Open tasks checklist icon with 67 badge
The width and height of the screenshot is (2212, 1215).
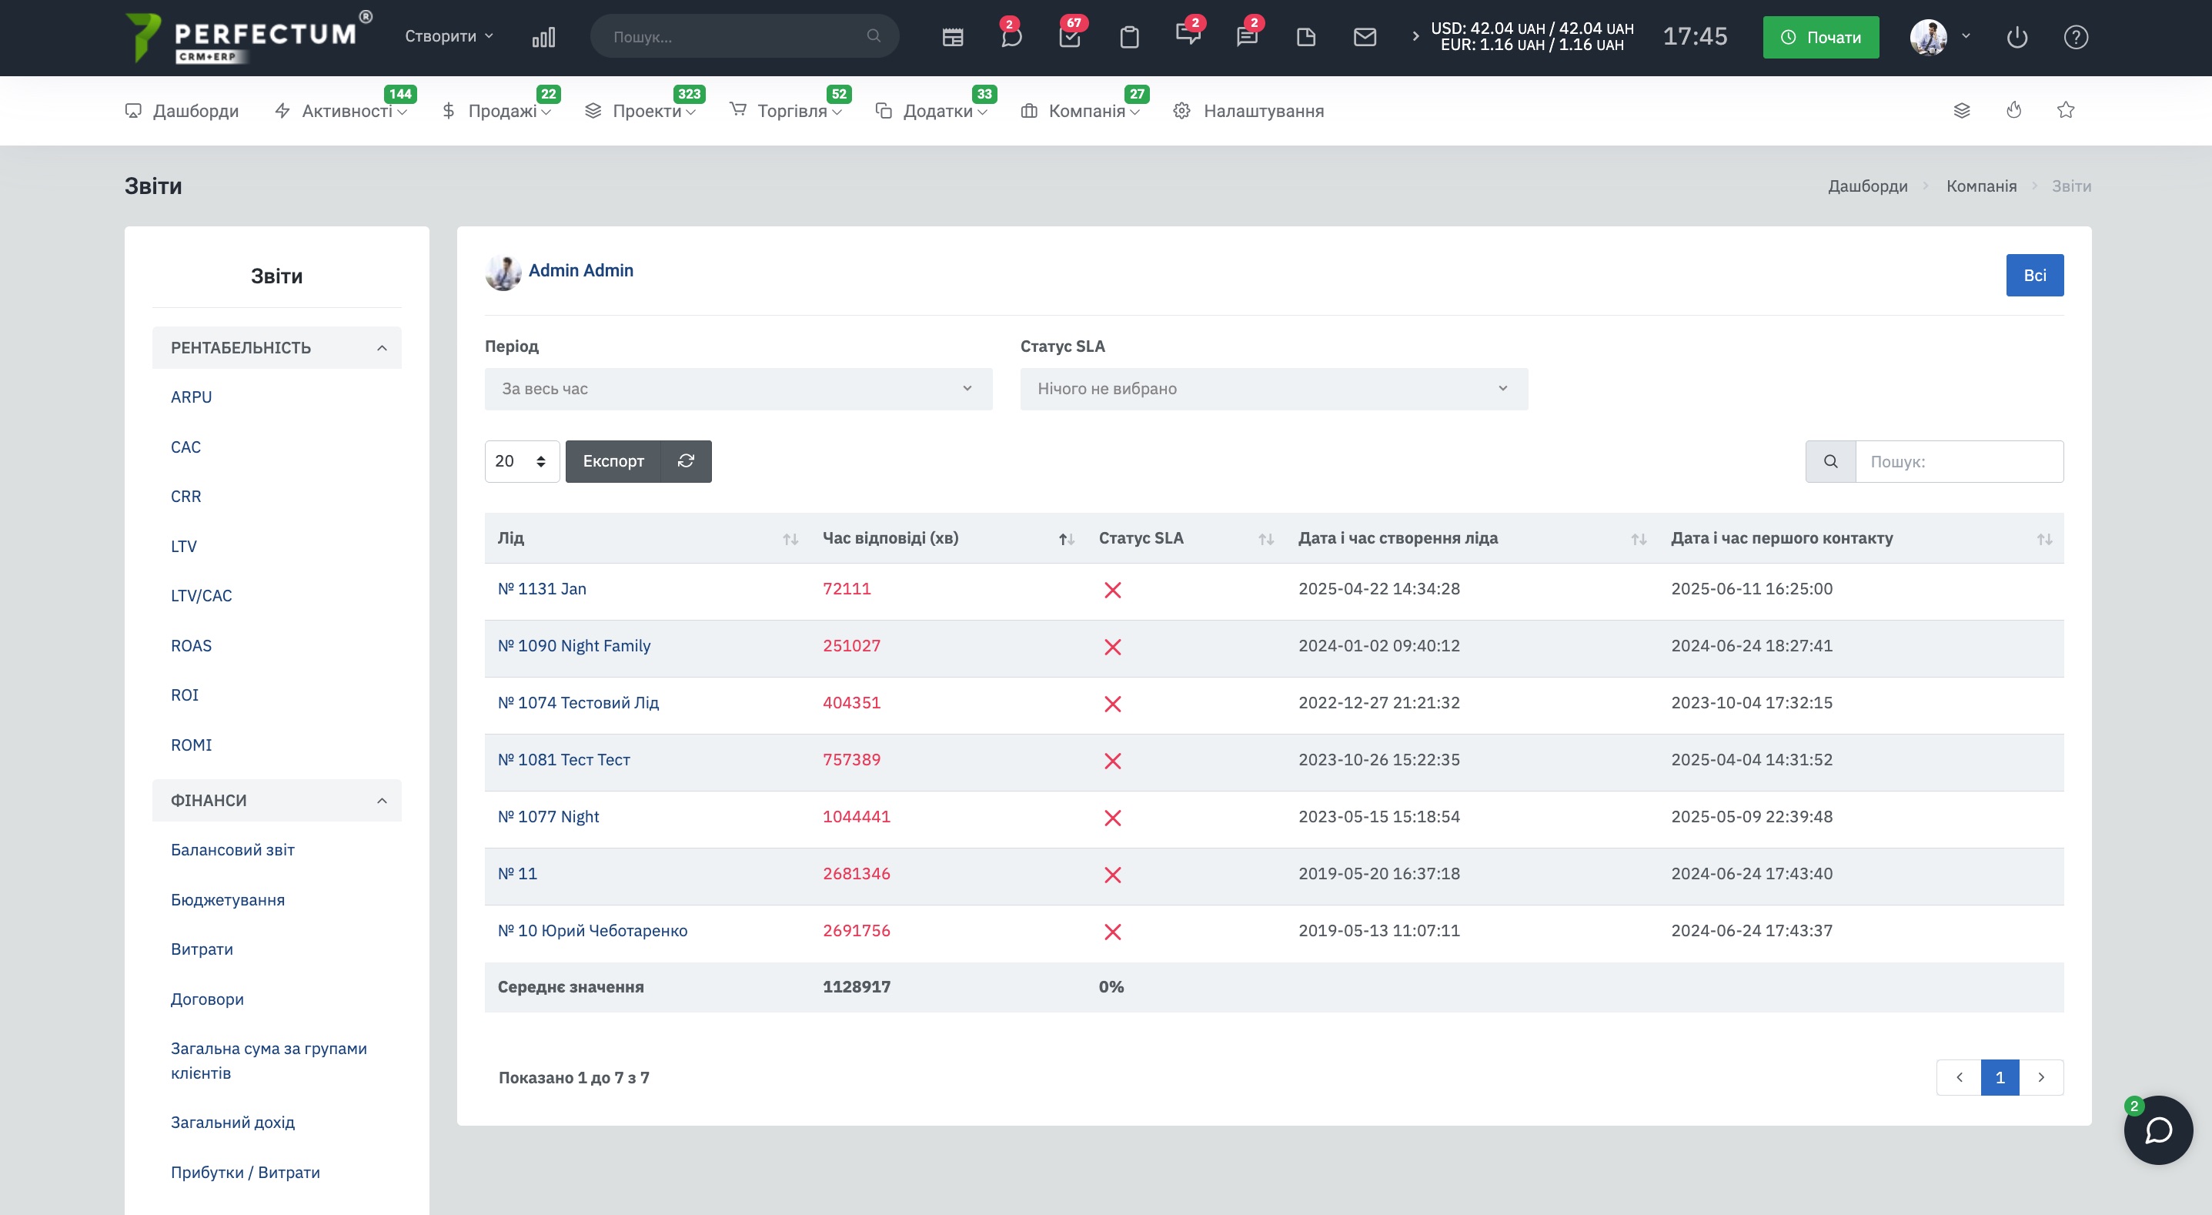click(x=1070, y=37)
